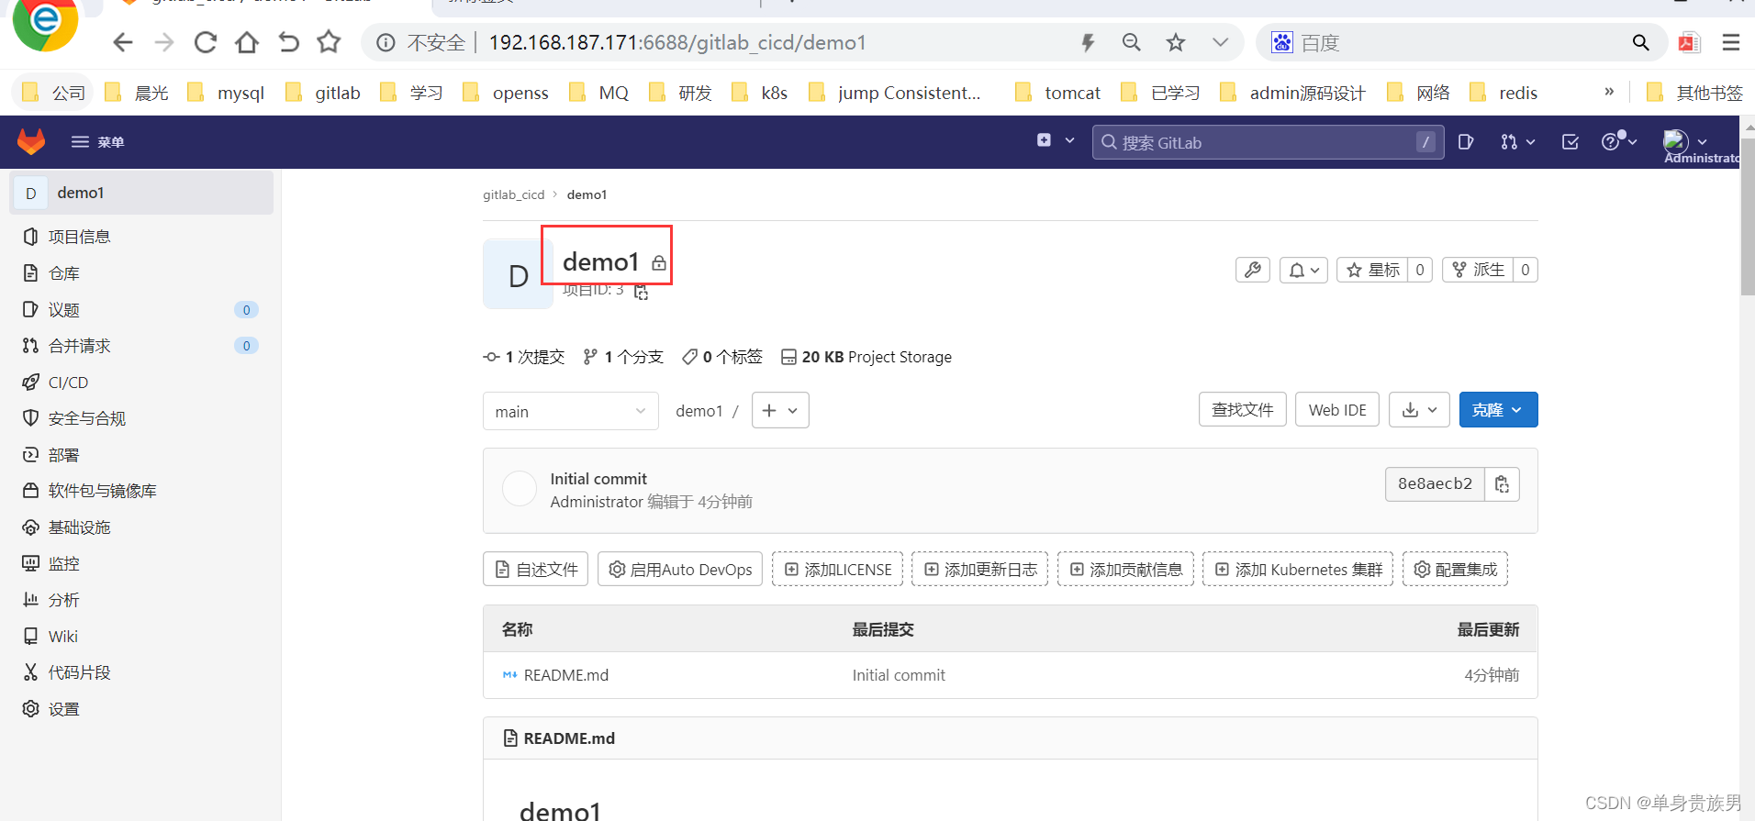Open the help question mark menu
Viewport: 1755px width, 821px height.
click(x=1619, y=140)
